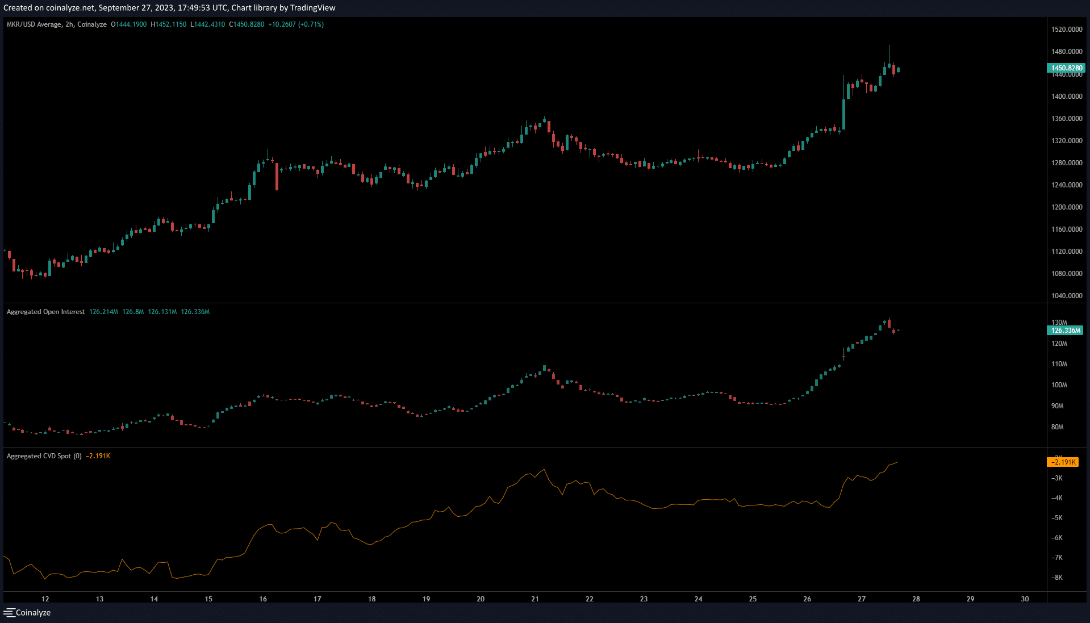Click the 126.336M open interest tag

pos(1065,331)
